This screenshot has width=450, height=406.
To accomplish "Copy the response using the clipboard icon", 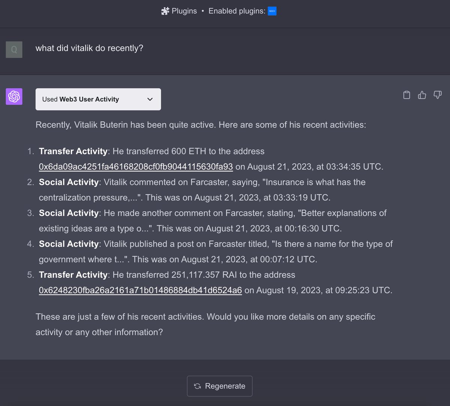I will [x=406, y=95].
